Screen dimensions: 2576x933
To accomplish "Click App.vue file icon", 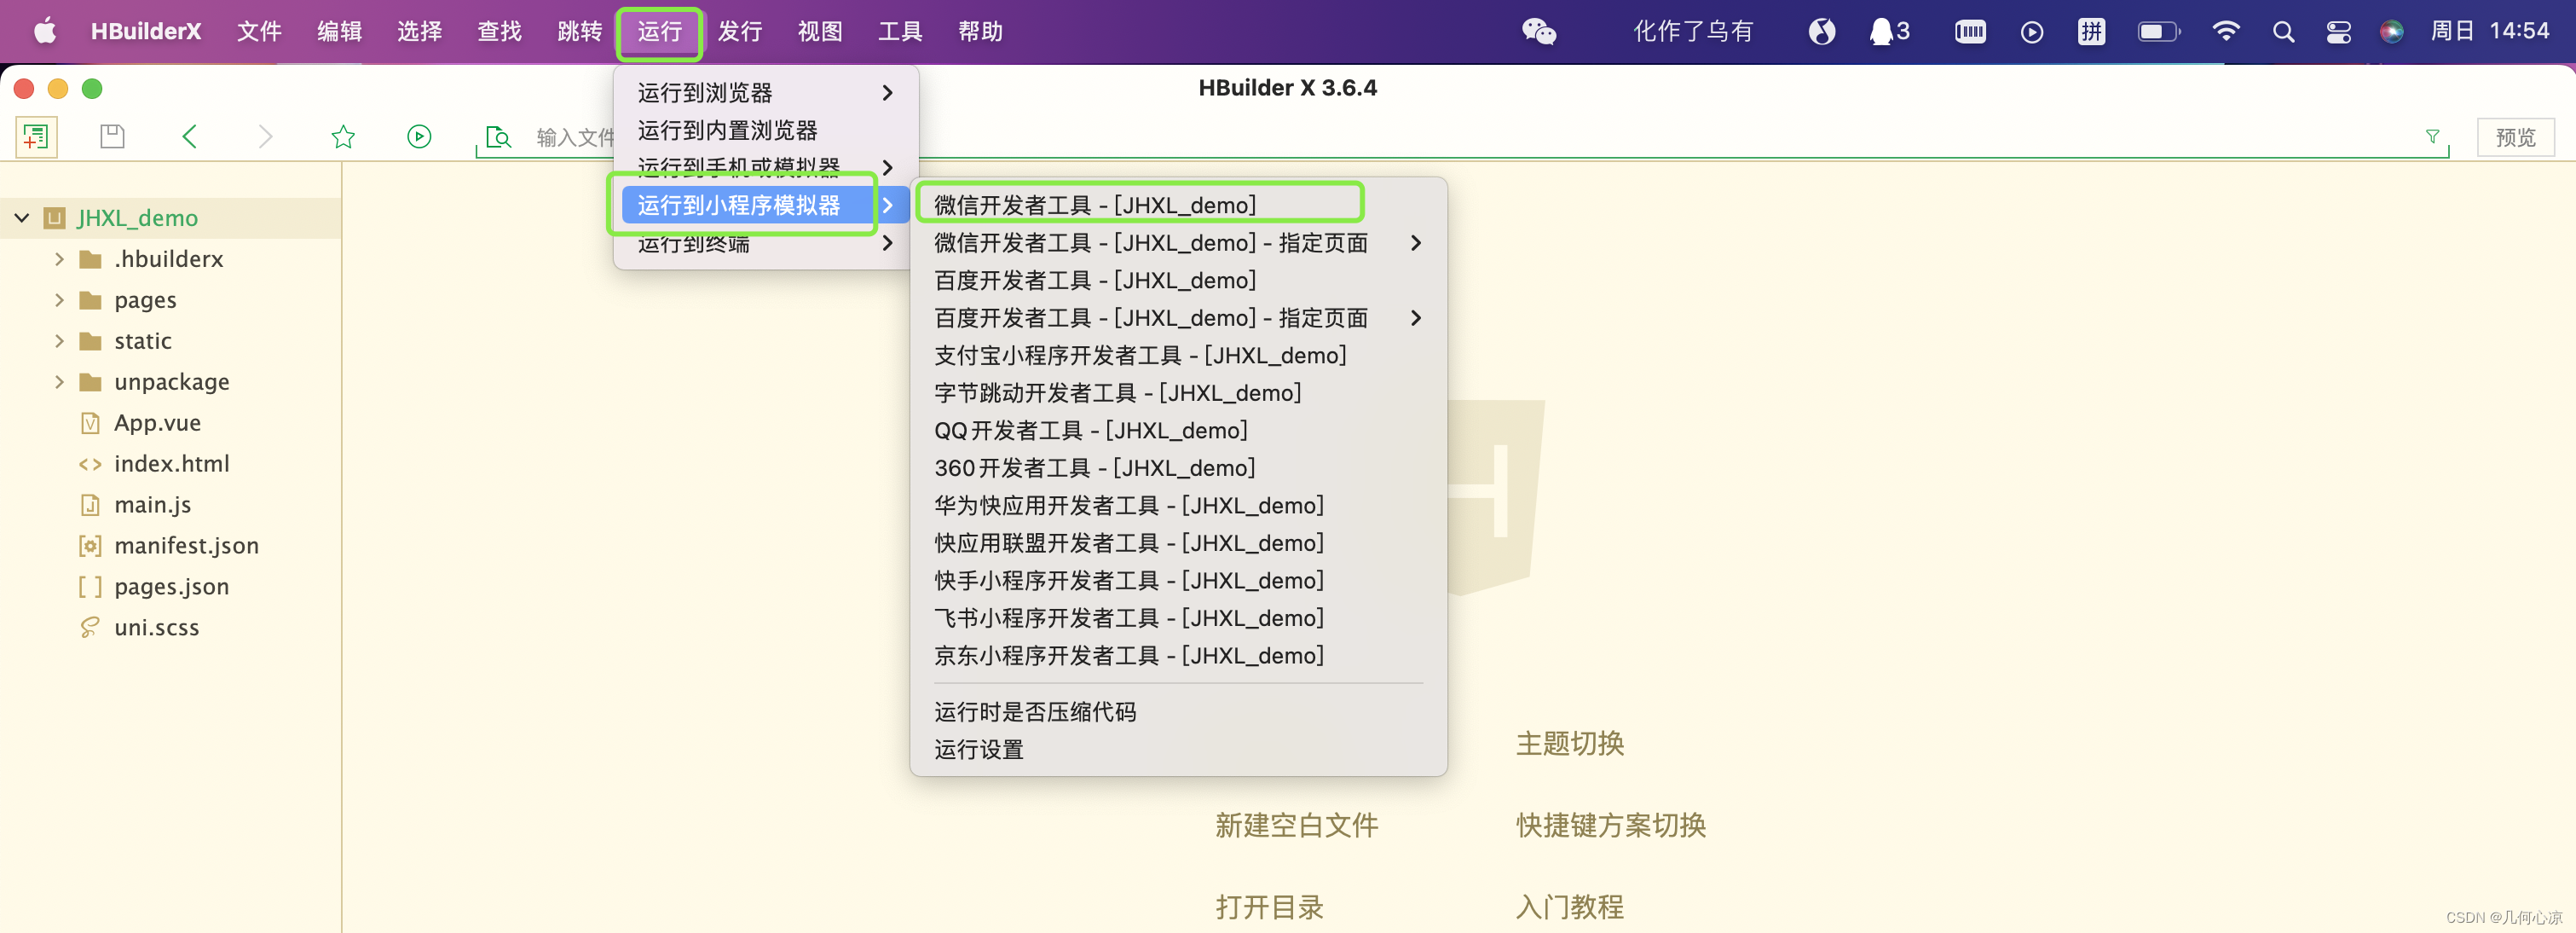I will [x=90, y=423].
